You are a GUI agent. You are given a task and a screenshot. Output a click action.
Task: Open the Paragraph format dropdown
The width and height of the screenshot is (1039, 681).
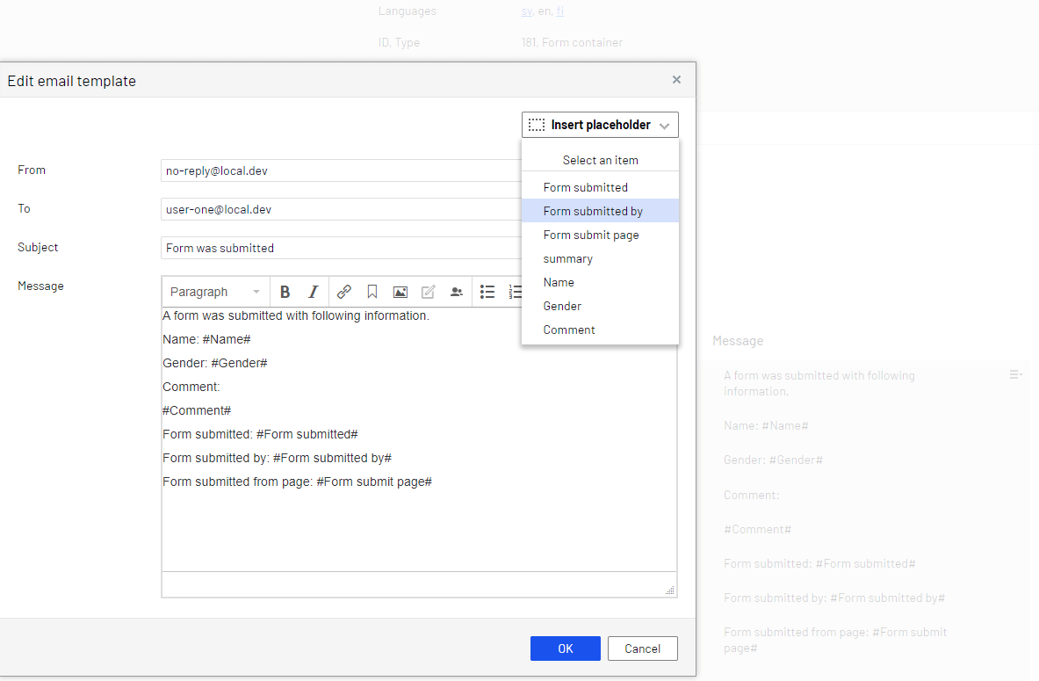tap(214, 291)
